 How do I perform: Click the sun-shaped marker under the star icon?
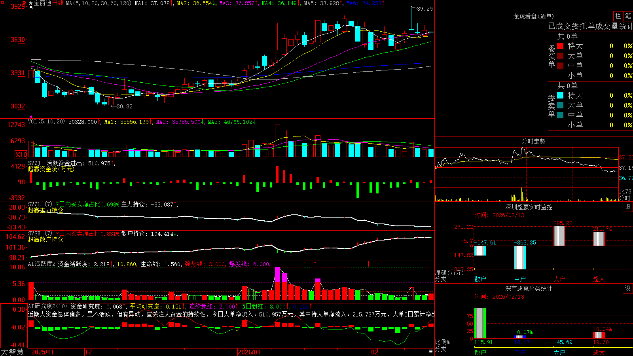tap(31, 8)
